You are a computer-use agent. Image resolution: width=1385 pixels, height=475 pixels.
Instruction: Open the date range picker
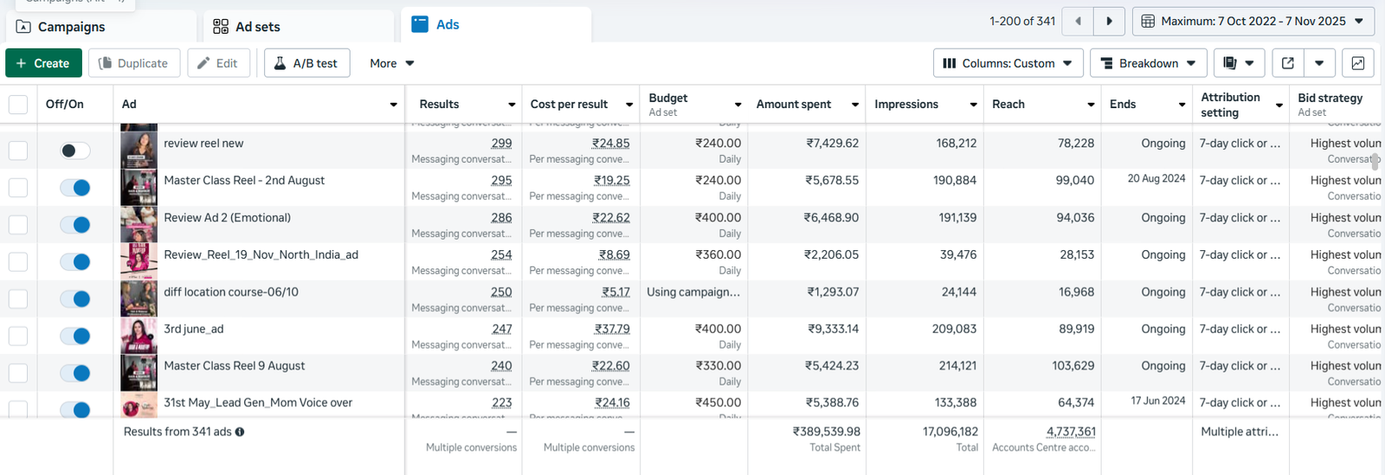1253,22
